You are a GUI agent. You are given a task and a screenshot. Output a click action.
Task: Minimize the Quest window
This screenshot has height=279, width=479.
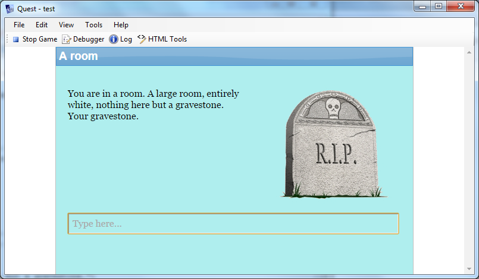click(x=424, y=7)
